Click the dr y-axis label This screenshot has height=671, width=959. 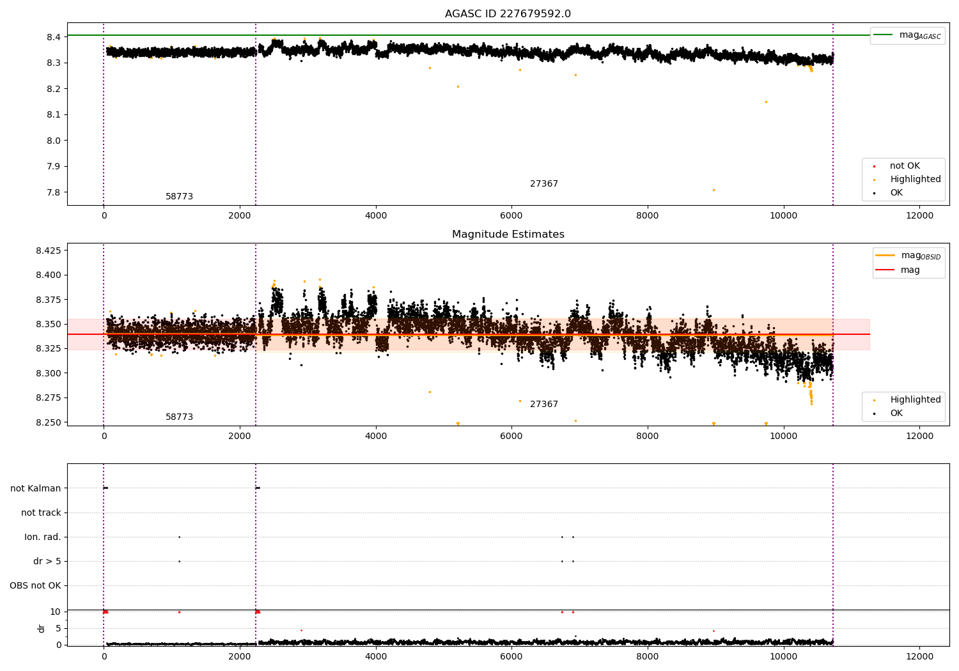pos(42,628)
